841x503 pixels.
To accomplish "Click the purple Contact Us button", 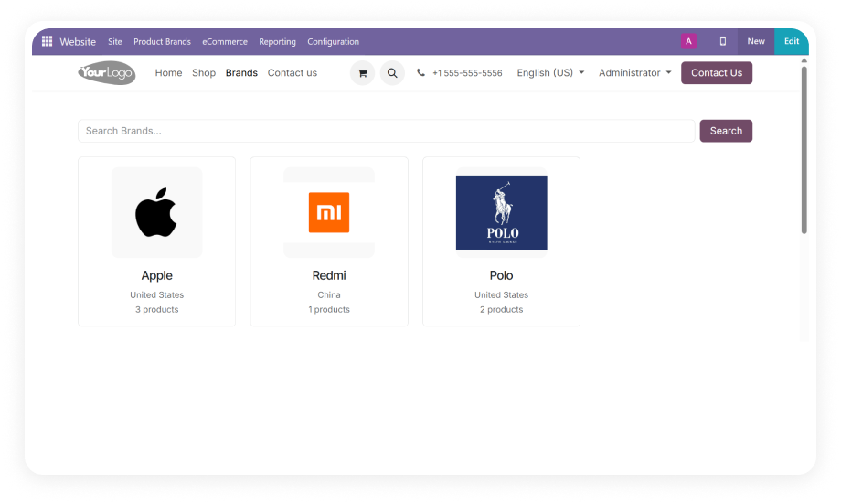I will (717, 72).
